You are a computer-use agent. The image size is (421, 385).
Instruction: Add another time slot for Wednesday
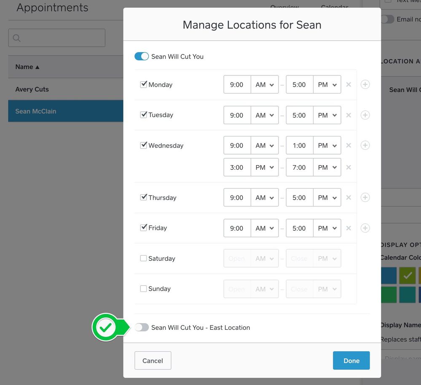coord(365,145)
